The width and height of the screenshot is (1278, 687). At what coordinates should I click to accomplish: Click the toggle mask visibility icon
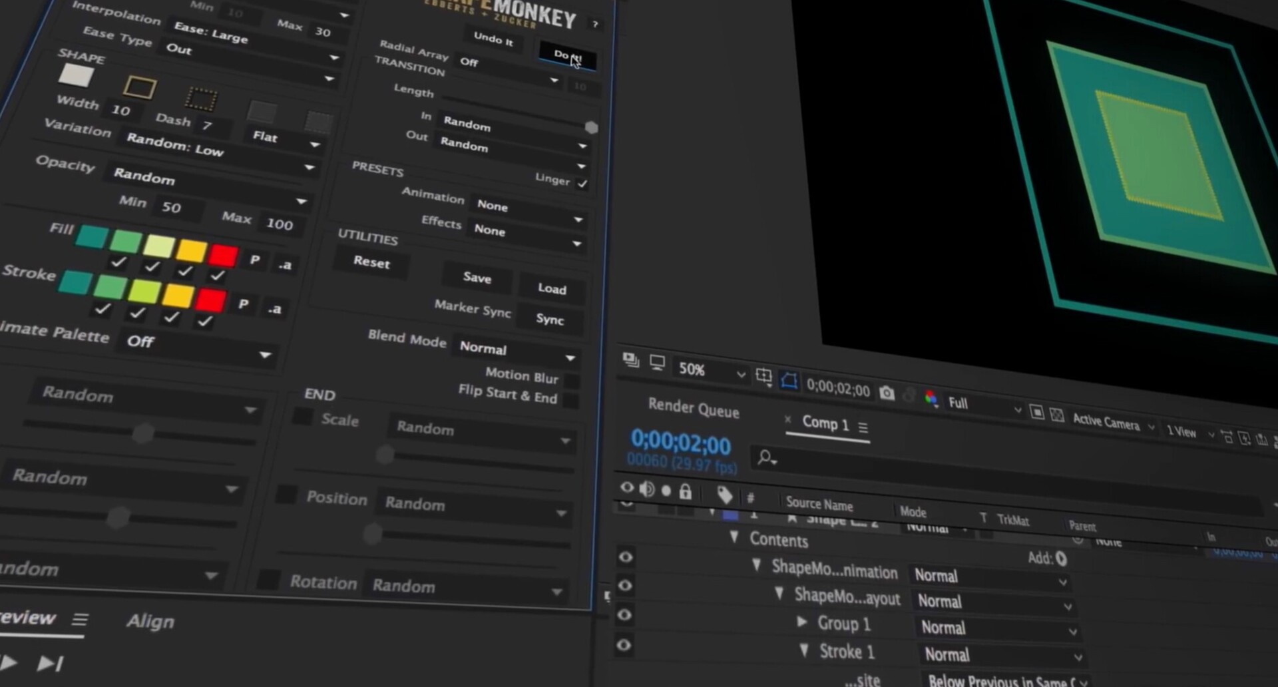789,380
